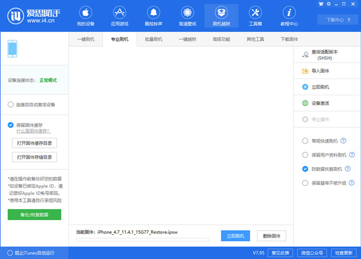Viewport: 361px width, 259px height.
Task: Toggle 连接后自动激活设备 option
Action: click(x=10, y=105)
